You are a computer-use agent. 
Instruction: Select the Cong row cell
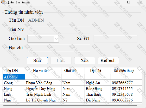tap(14, 83)
